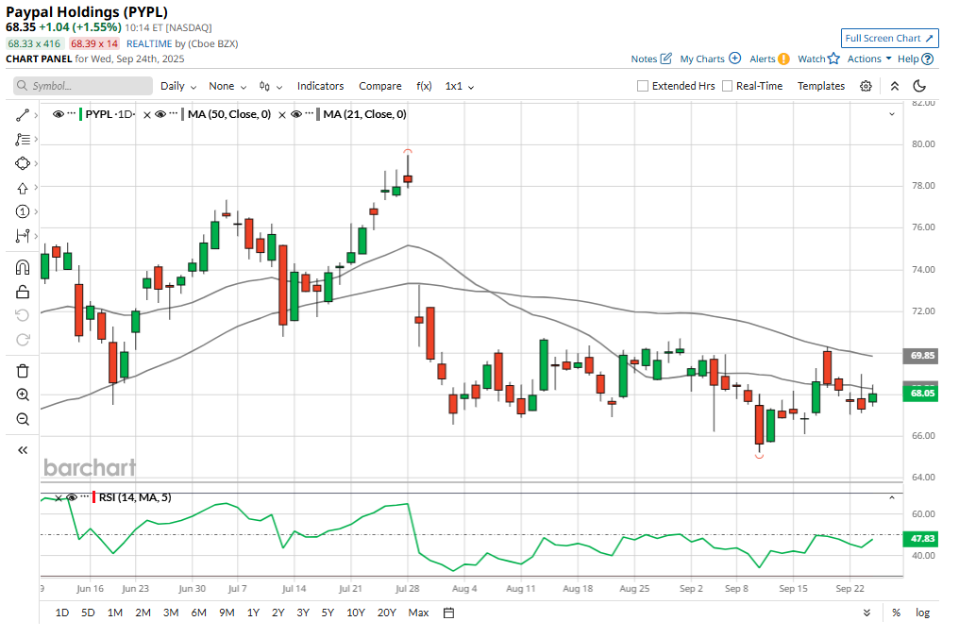Open the None dropdown
Viewport: 959px width, 638px height.
click(227, 86)
